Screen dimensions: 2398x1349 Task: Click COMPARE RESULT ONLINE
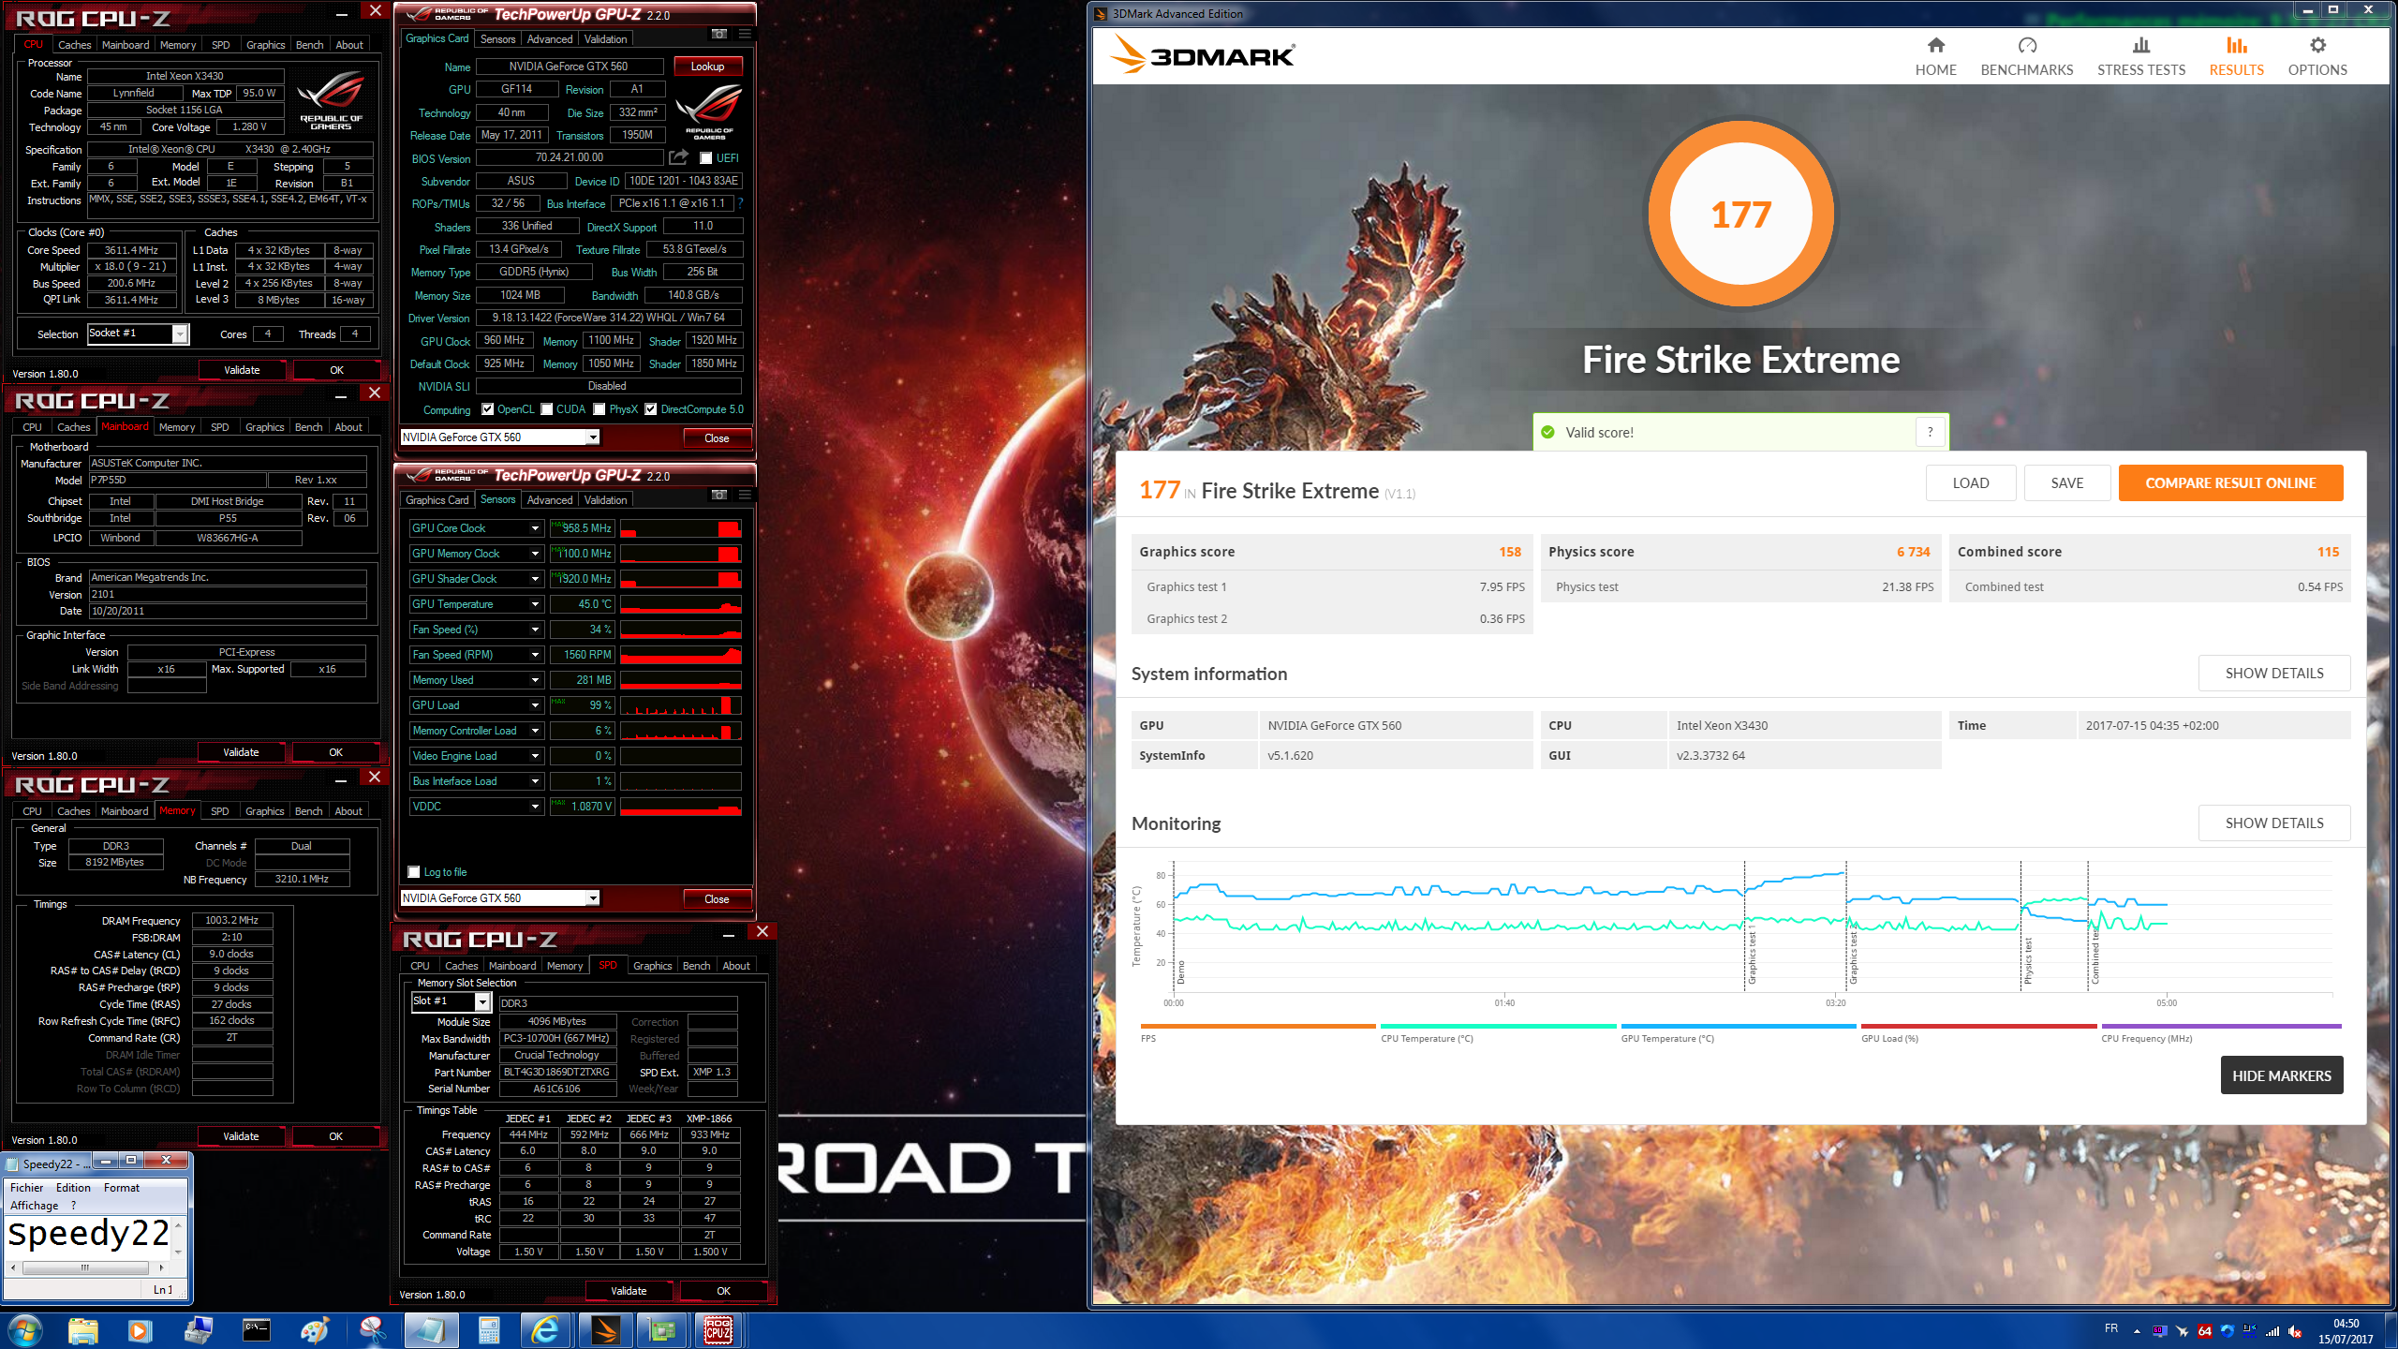pyautogui.click(x=2230, y=483)
